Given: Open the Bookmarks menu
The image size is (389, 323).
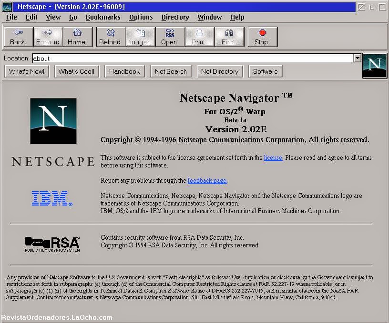Looking at the screenshot, I should coord(103,17).
